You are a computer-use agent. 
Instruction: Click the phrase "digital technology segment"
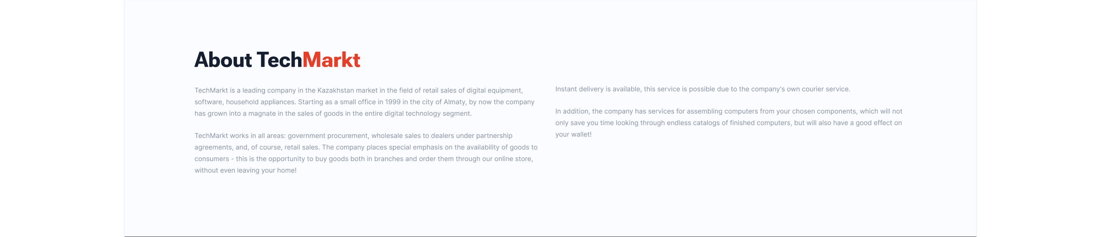[x=427, y=114]
